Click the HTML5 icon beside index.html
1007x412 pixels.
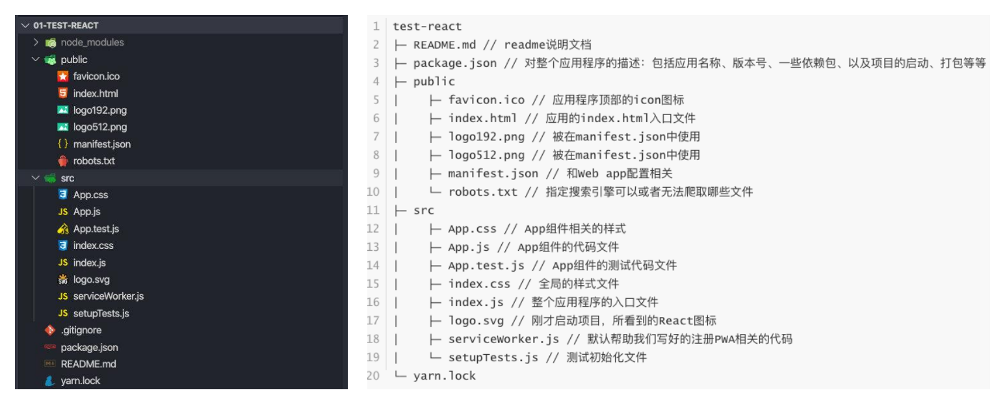63,93
